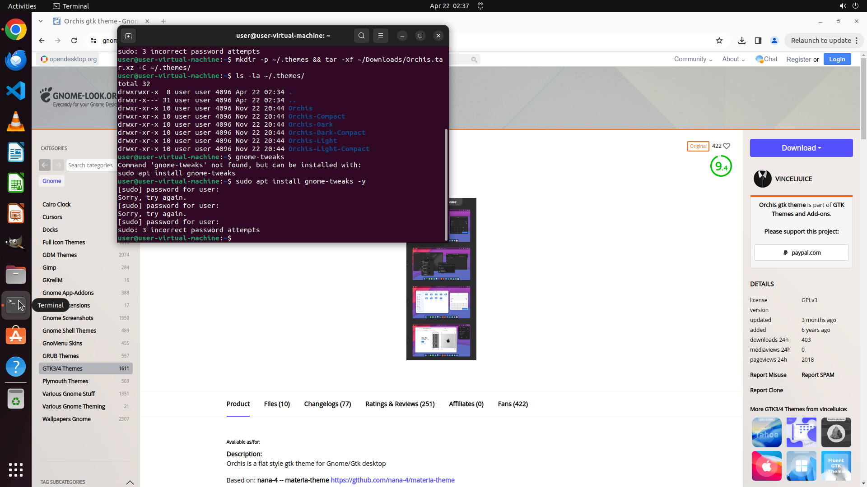Open Show Applications grid in dock

[16, 469]
